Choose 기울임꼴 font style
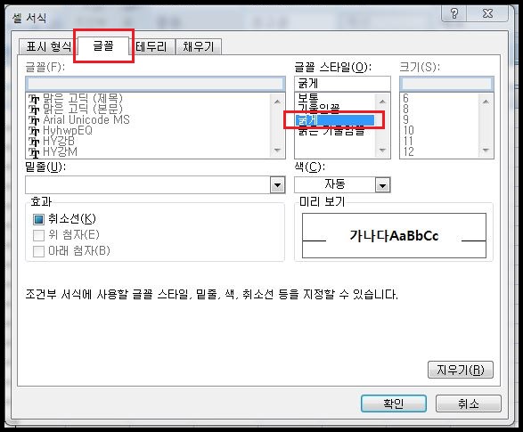The height and width of the screenshot is (432, 523). coord(318,108)
